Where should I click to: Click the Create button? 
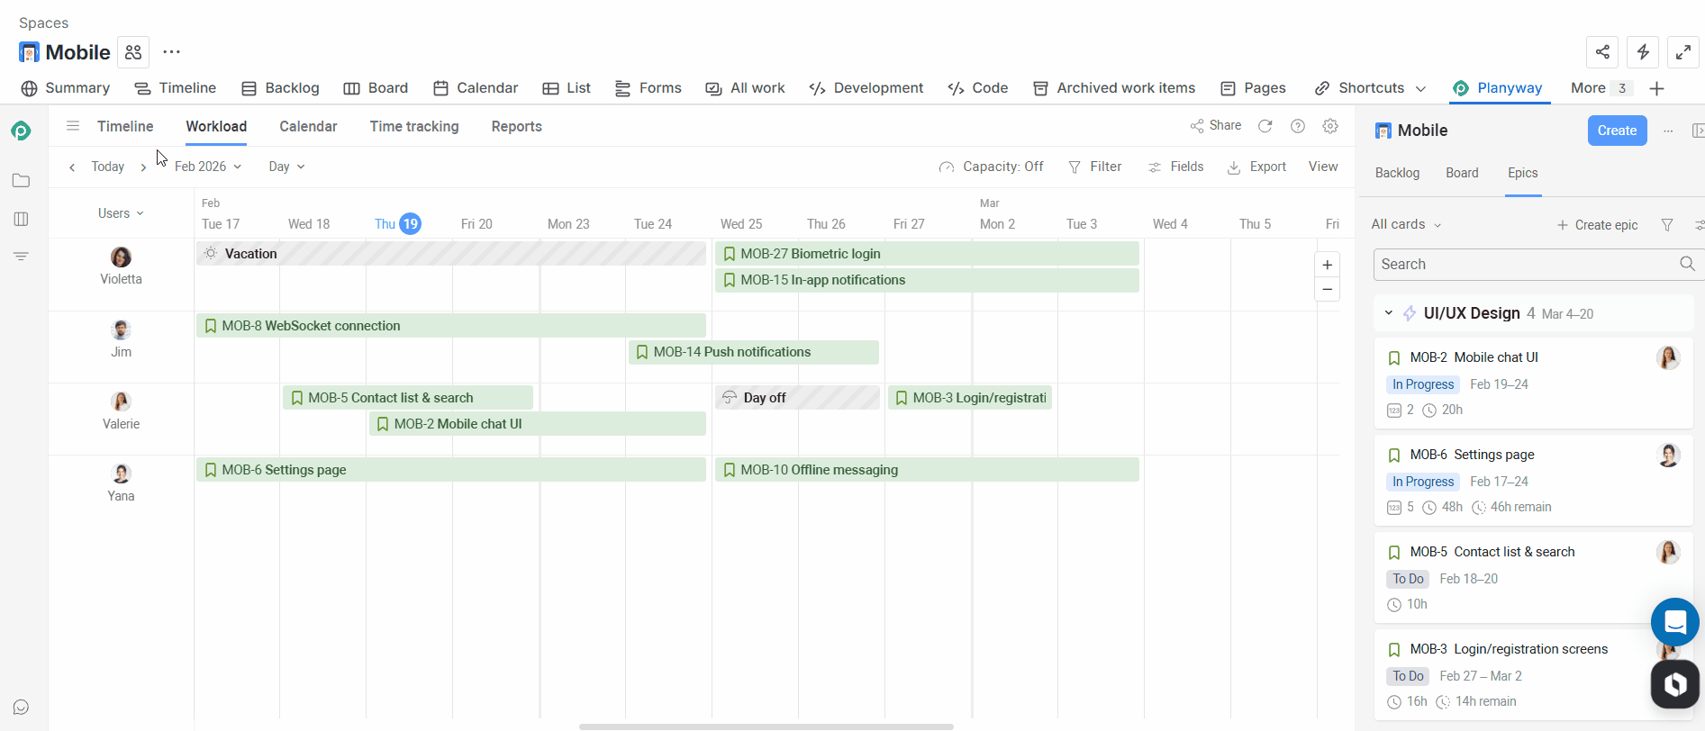tap(1617, 131)
